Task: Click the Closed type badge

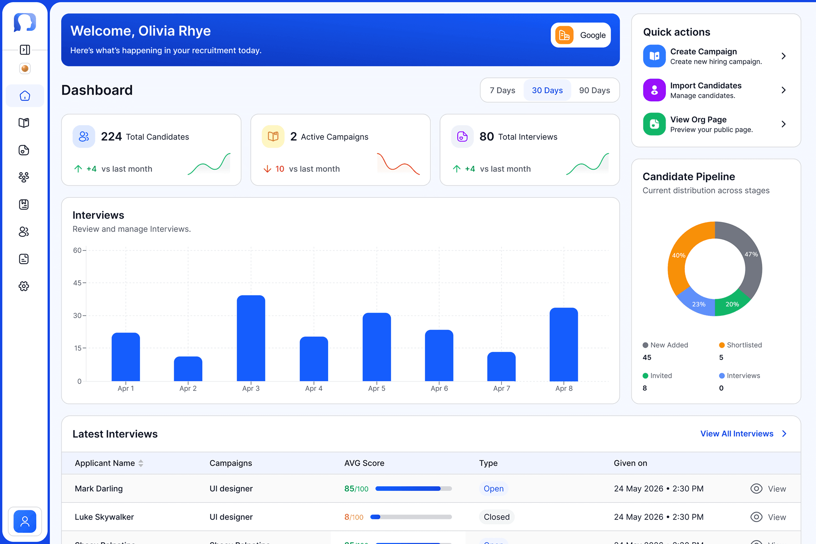Action: click(497, 517)
